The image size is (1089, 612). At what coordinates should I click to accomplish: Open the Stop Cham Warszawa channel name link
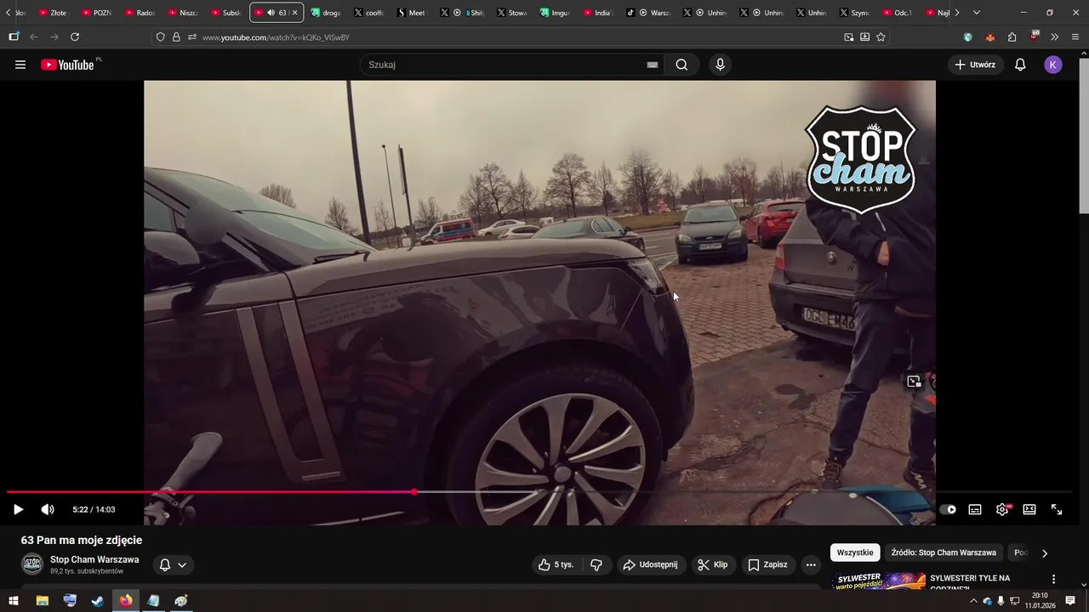click(94, 559)
